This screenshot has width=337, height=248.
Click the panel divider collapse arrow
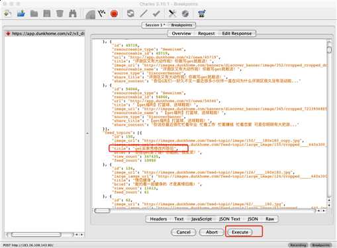(87, 134)
